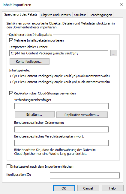126x194 pixels.
Task: Click the Konfiguration ID text box
Action: [x=85, y=175]
